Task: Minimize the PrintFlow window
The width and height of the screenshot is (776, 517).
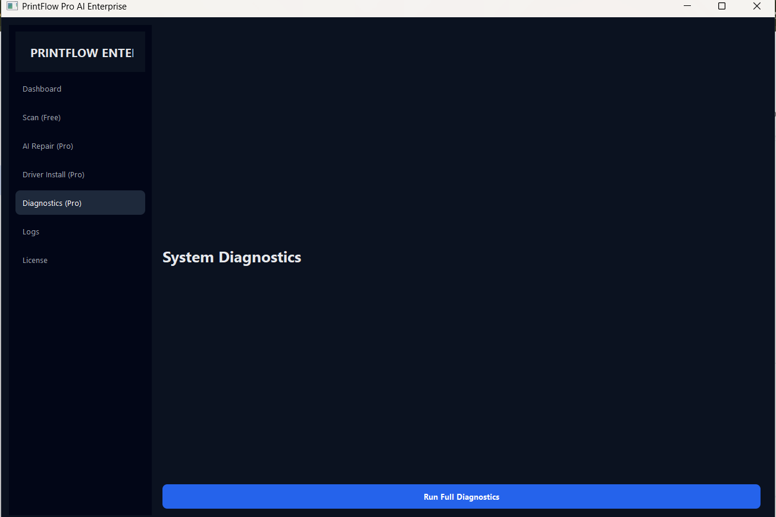Action: (687, 7)
